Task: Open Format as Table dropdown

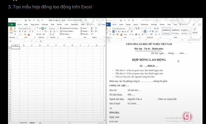Action: pyautogui.click(x=67, y=31)
